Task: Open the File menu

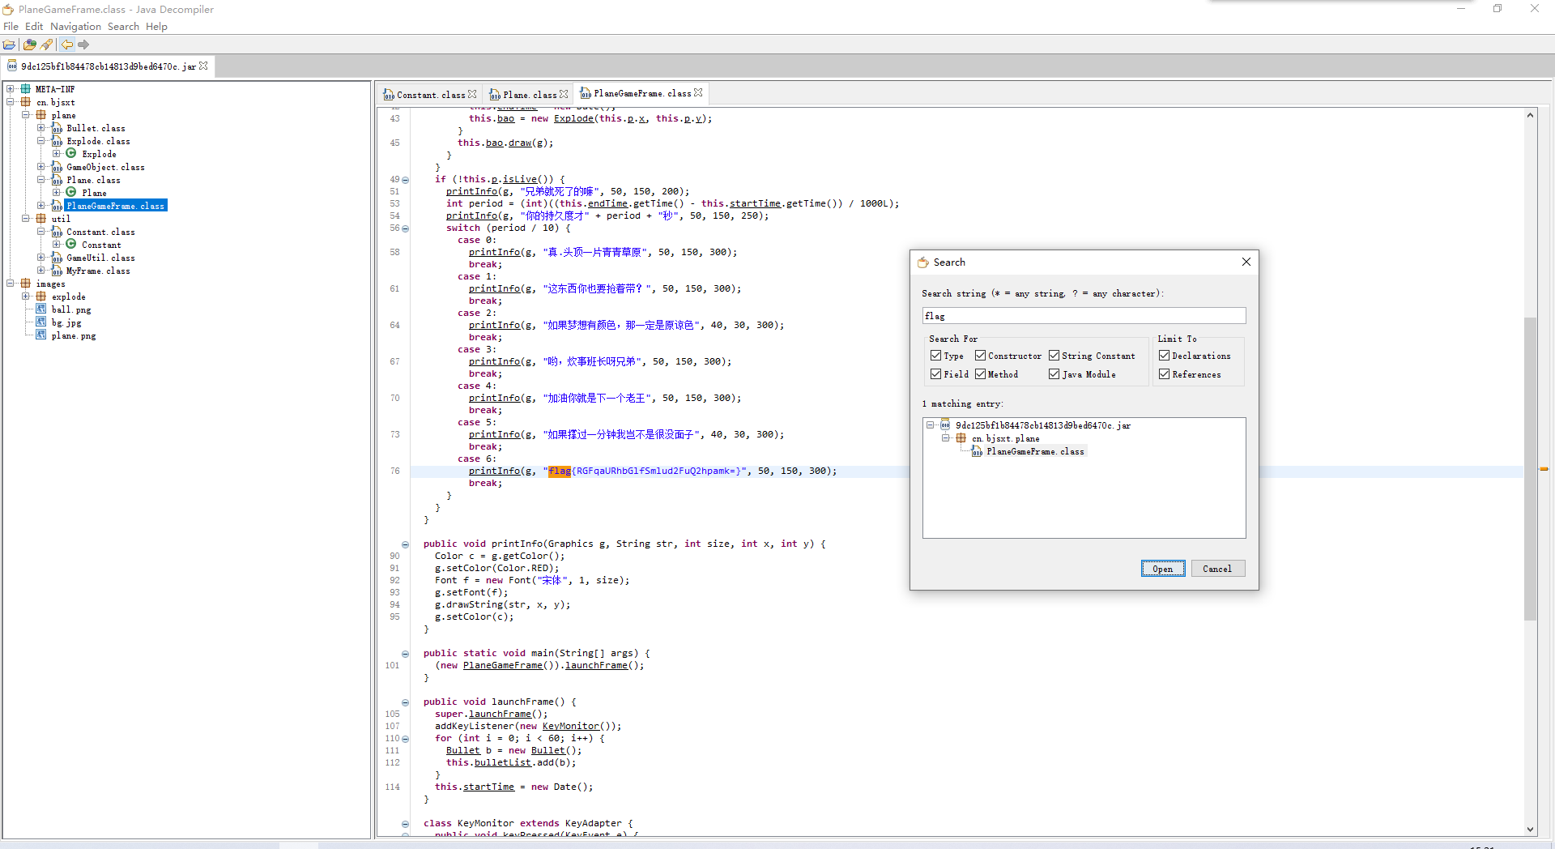Action: point(11,27)
